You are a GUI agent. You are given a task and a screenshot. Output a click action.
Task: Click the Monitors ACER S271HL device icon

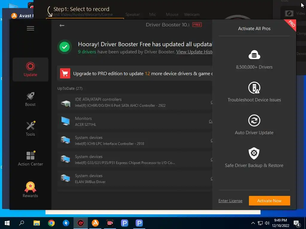65,121
